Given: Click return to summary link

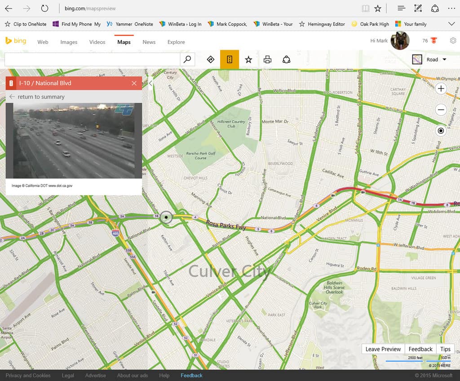Looking at the screenshot, I should 37,97.
